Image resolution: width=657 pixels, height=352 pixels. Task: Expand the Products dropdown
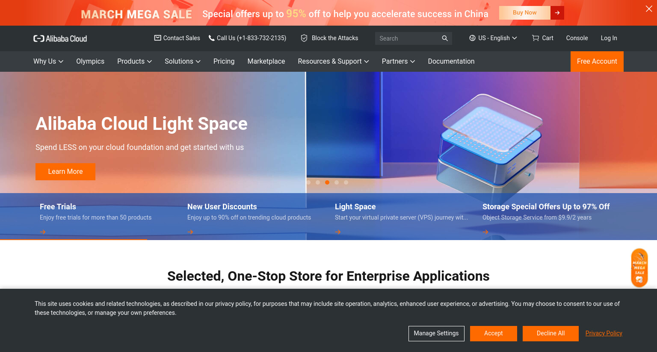(x=134, y=62)
